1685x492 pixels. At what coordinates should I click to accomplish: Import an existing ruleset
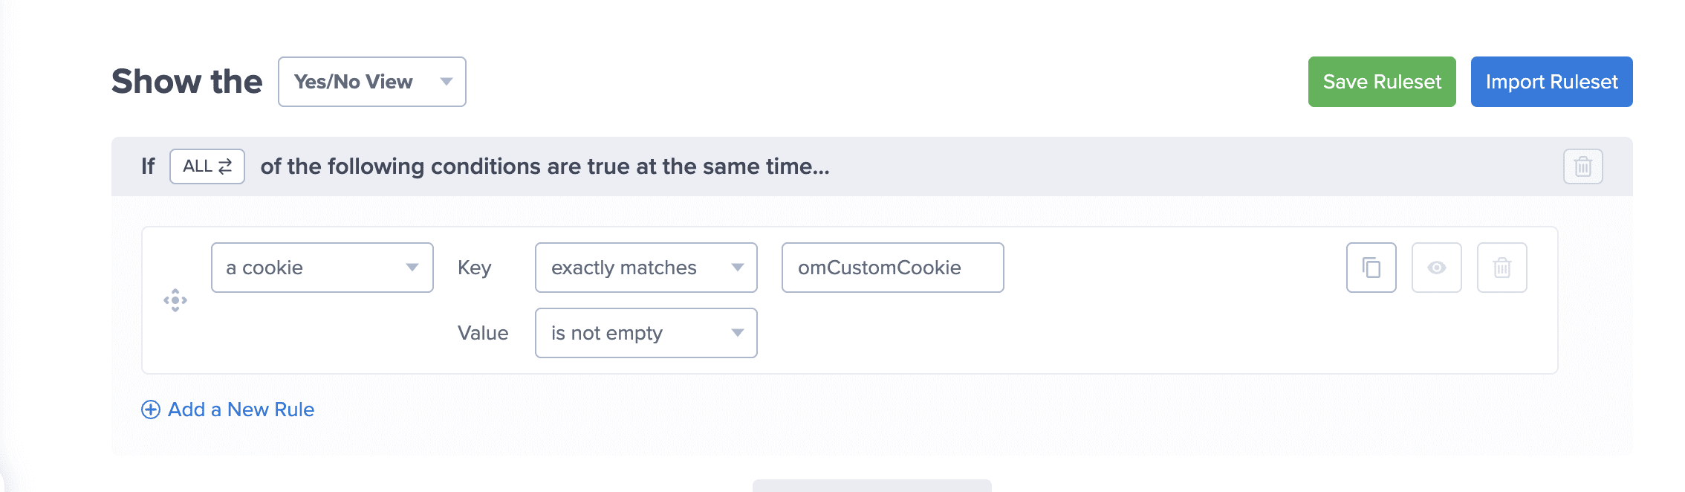(x=1551, y=82)
